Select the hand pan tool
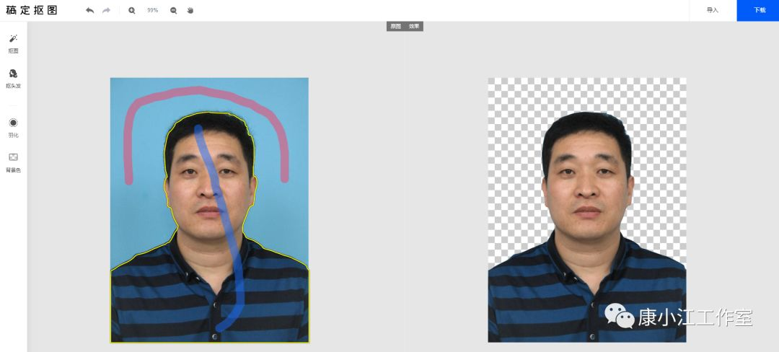Screen dimensions: 779x352 point(190,11)
